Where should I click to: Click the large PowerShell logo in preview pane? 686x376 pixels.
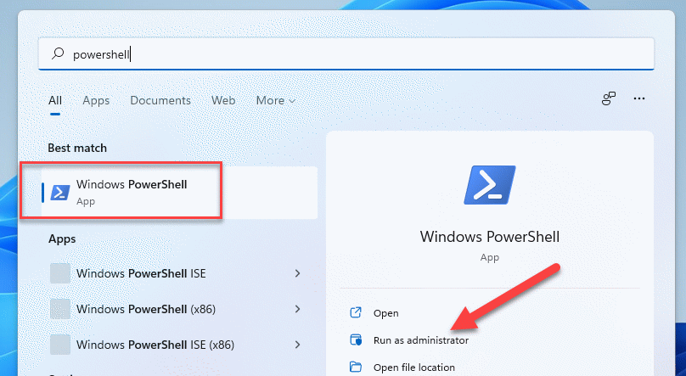point(490,185)
